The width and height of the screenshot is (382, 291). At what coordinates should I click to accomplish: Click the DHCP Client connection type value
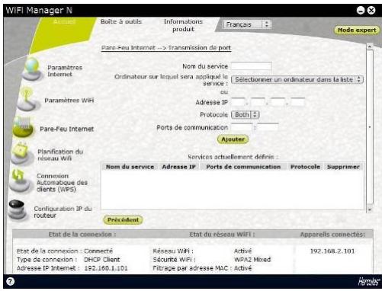coord(102,260)
